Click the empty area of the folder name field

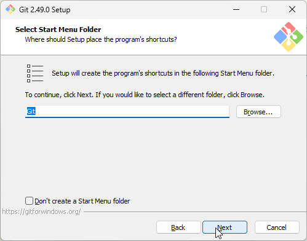click(x=131, y=111)
